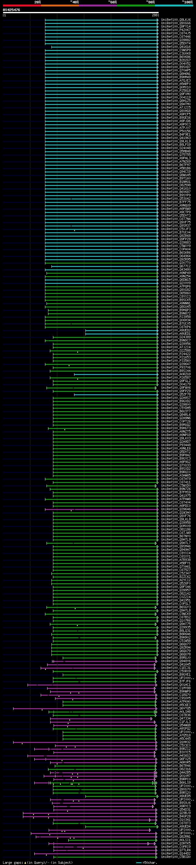Select hit label UniRef100_Q84RL6
196x865 pixels.
(x=176, y=414)
